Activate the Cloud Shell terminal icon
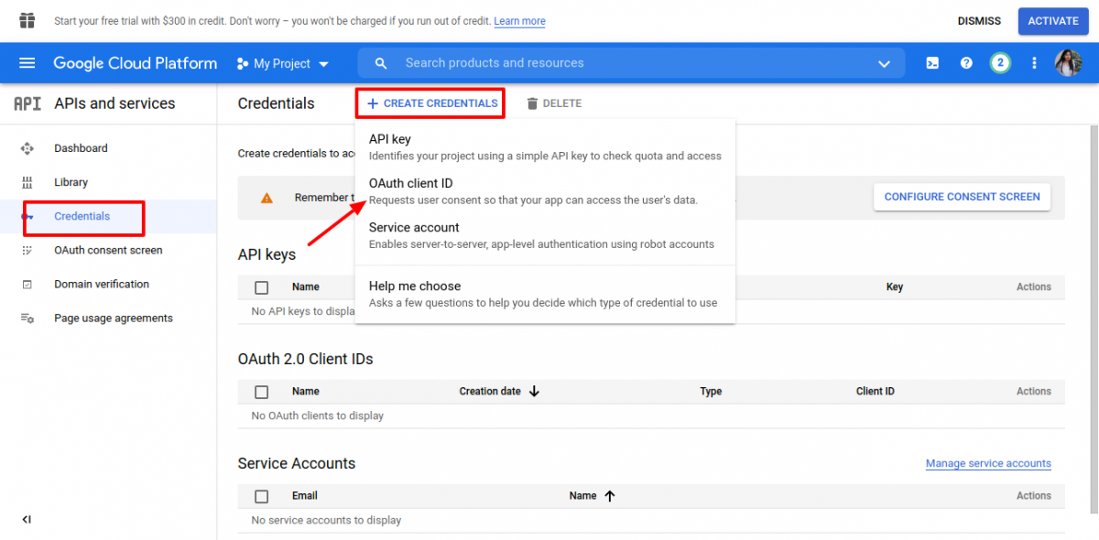This screenshot has width=1099, height=540. 932,62
